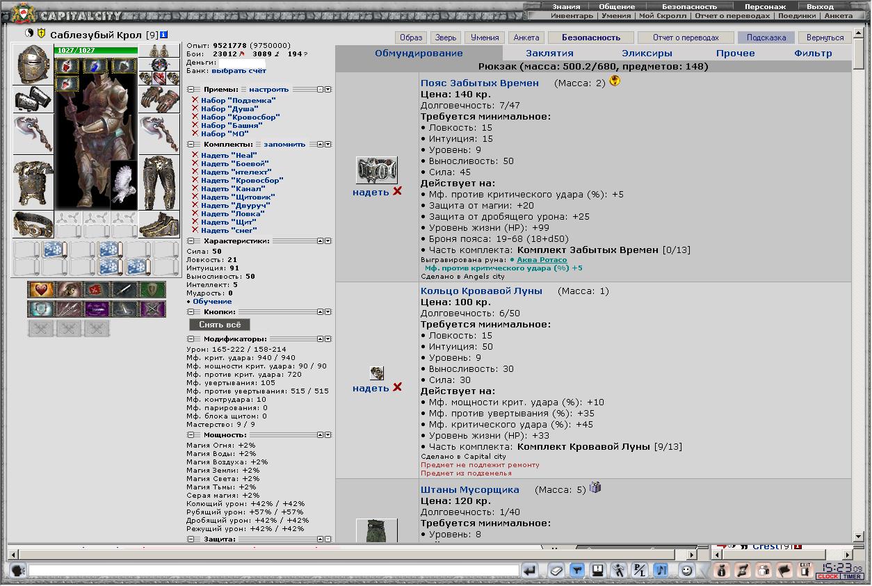Image resolution: width=872 pixels, height=586 pixels.
Task: Click the EXIT door icon
Action: pos(805,570)
